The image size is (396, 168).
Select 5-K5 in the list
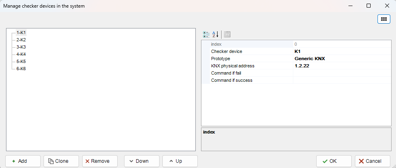click(21, 61)
